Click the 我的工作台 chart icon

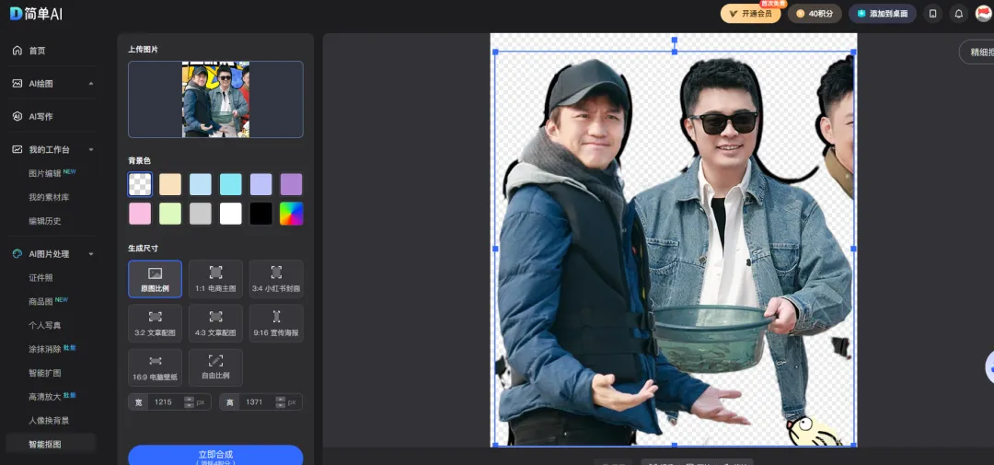17,150
